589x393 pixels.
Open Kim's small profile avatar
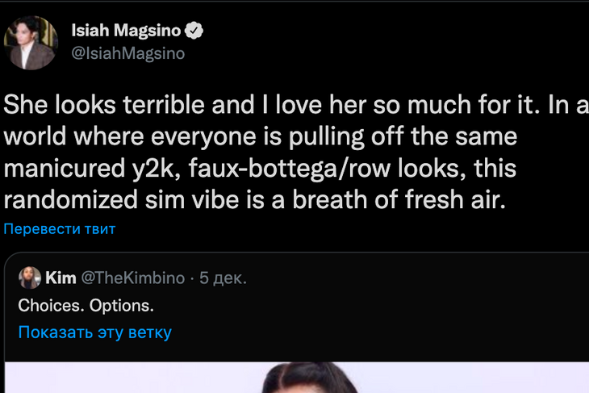pyautogui.click(x=30, y=278)
